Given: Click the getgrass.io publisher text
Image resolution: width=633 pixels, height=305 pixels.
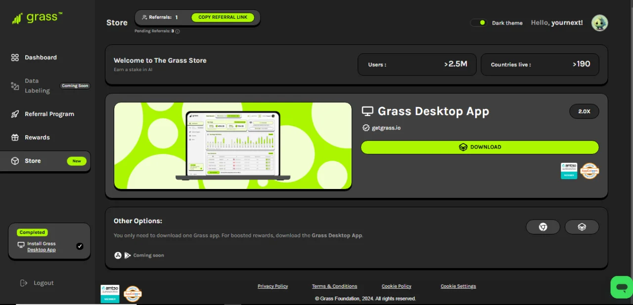Looking at the screenshot, I should click(386, 128).
